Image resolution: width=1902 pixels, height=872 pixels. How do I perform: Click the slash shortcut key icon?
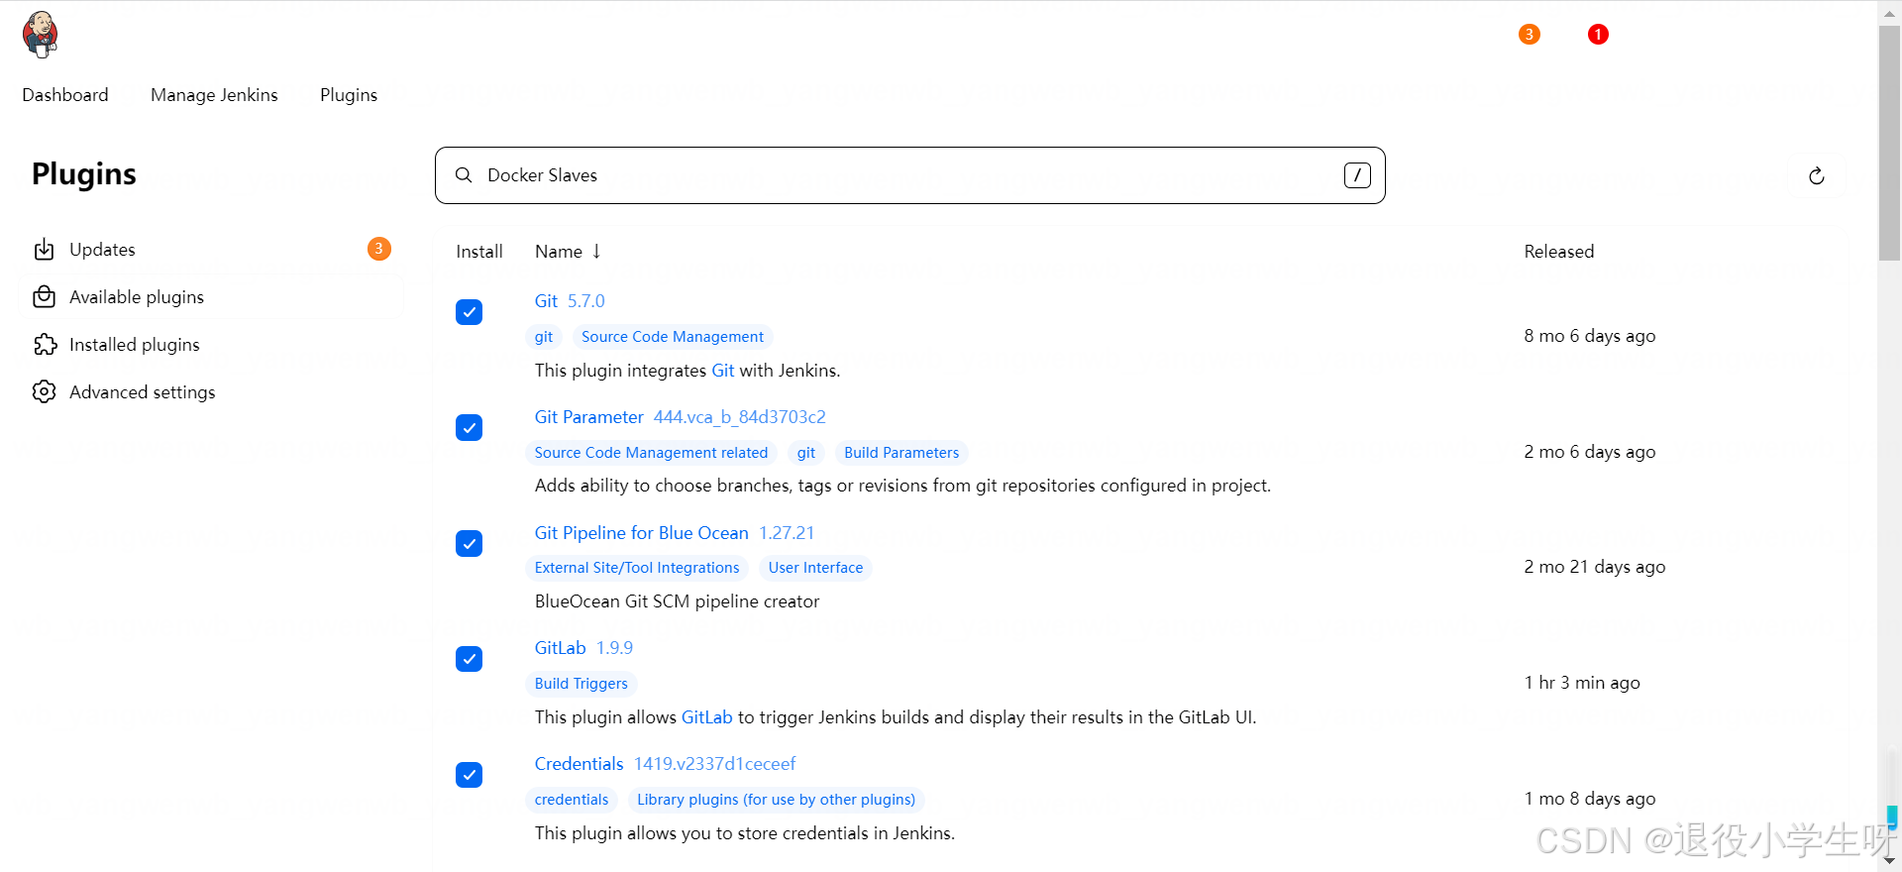coord(1357,175)
